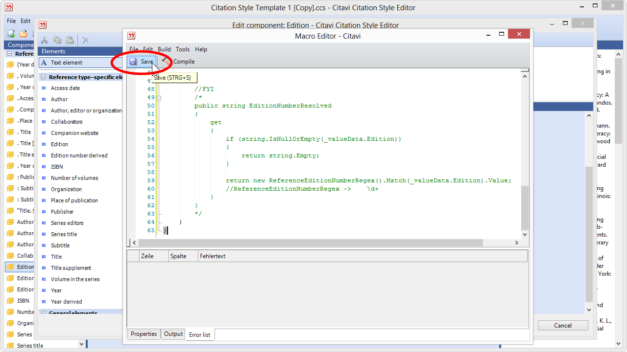Select the Author element
The image size is (627, 352).
(59, 99)
